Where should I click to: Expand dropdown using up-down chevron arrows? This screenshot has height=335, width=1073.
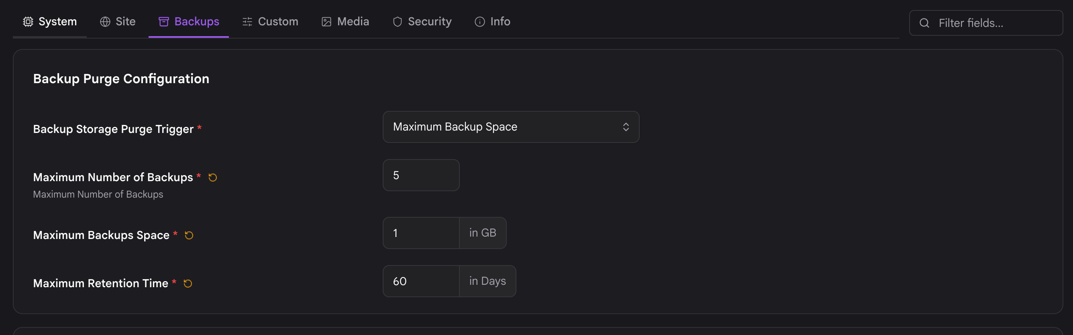626,127
